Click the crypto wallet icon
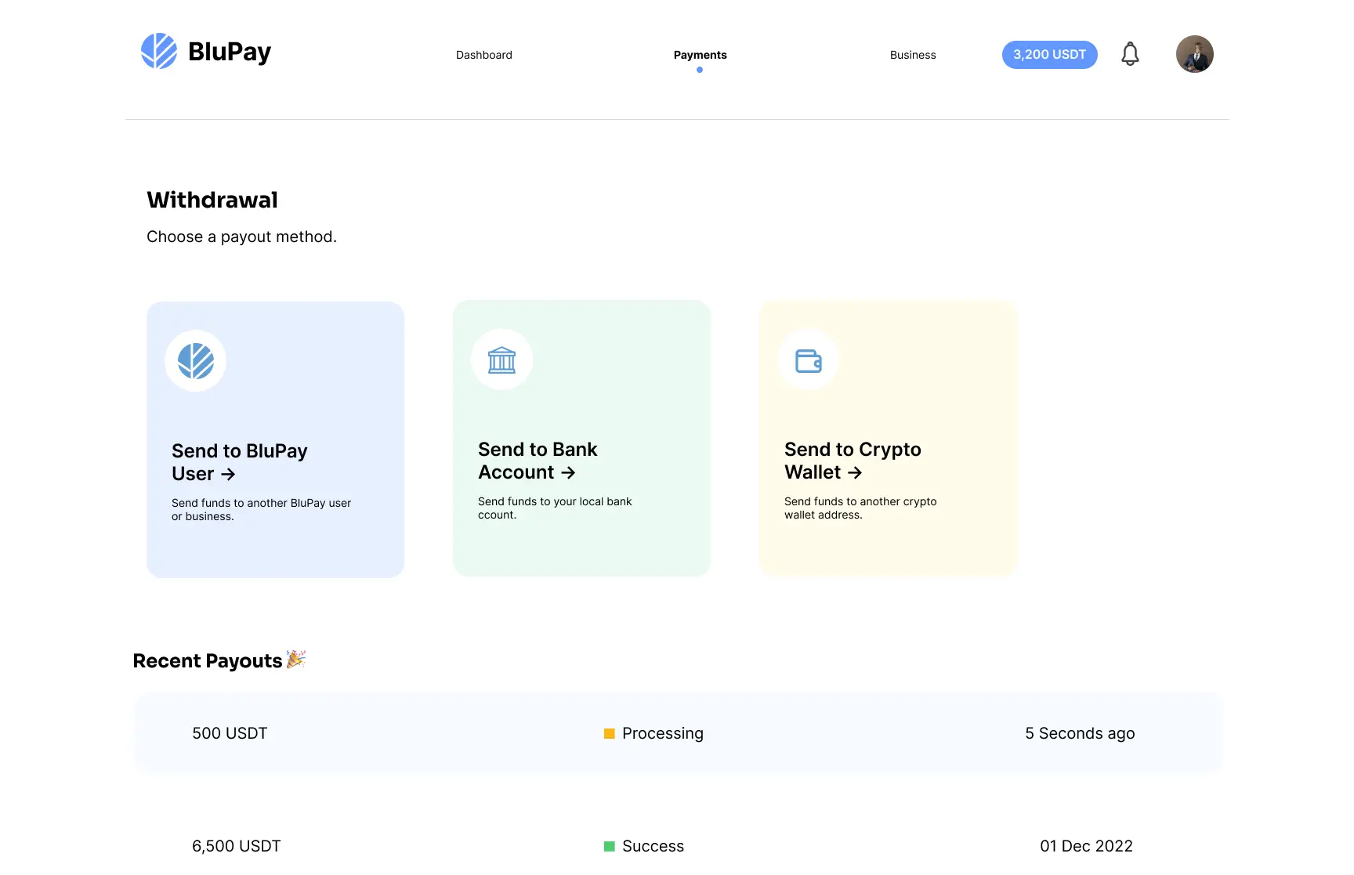The width and height of the screenshot is (1354, 875). [809, 360]
